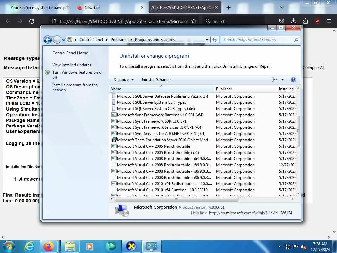The height and width of the screenshot is (253, 337).
Task: Select Programs and Features breadcrumb segment
Action: click(x=155, y=40)
